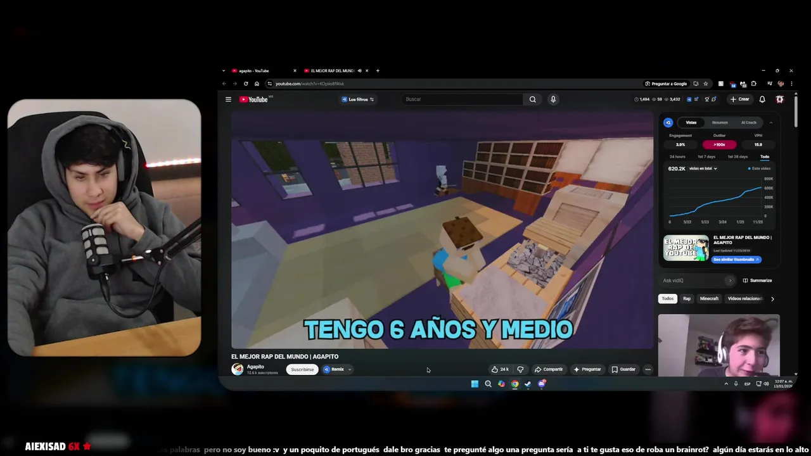The width and height of the screenshot is (811, 456).
Task: Open Steam from the taskbar
Action: [x=528, y=384]
